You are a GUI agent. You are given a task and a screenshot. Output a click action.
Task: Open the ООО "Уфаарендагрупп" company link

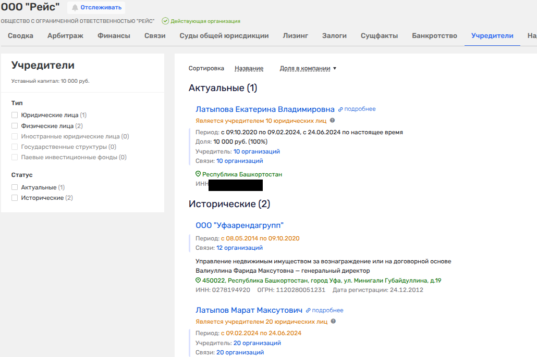239,225
